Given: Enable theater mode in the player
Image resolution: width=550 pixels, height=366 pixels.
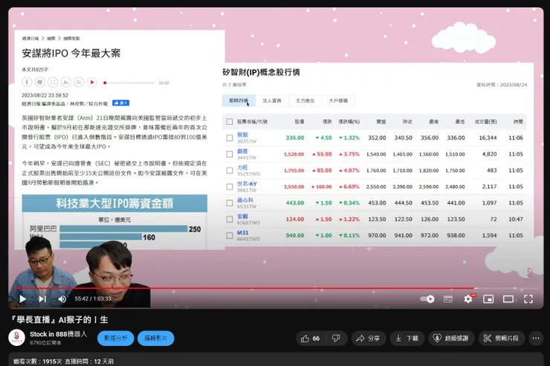Looking at the screenshot, I should click(x=508, y=299).
